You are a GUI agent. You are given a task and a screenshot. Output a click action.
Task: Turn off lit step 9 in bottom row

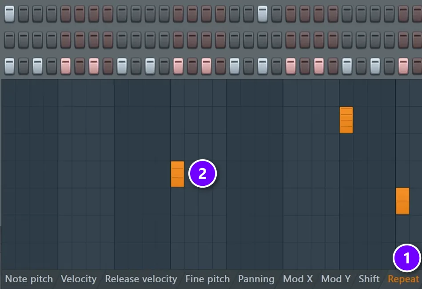pyautogui.click(x=122, y=66)
